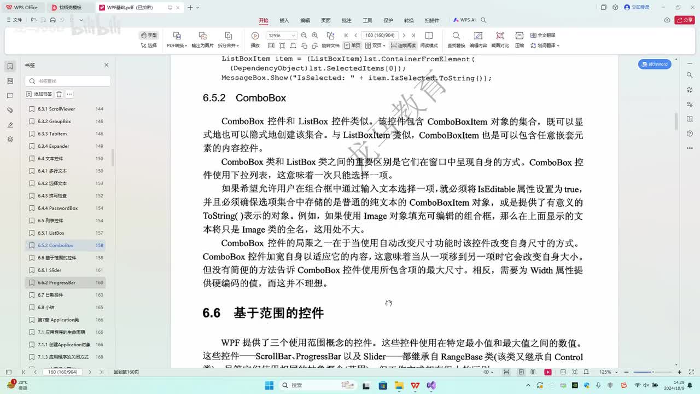The width and height of the screenshot is (700, 394).
Task: Open bookmark 6.6.1 Slider
Action: click(x=66, y=270)
